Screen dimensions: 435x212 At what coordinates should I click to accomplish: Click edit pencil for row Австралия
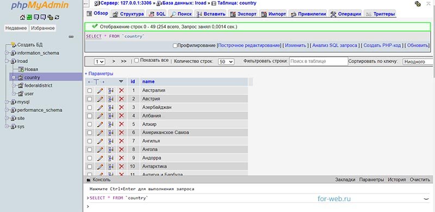point(100,90)
